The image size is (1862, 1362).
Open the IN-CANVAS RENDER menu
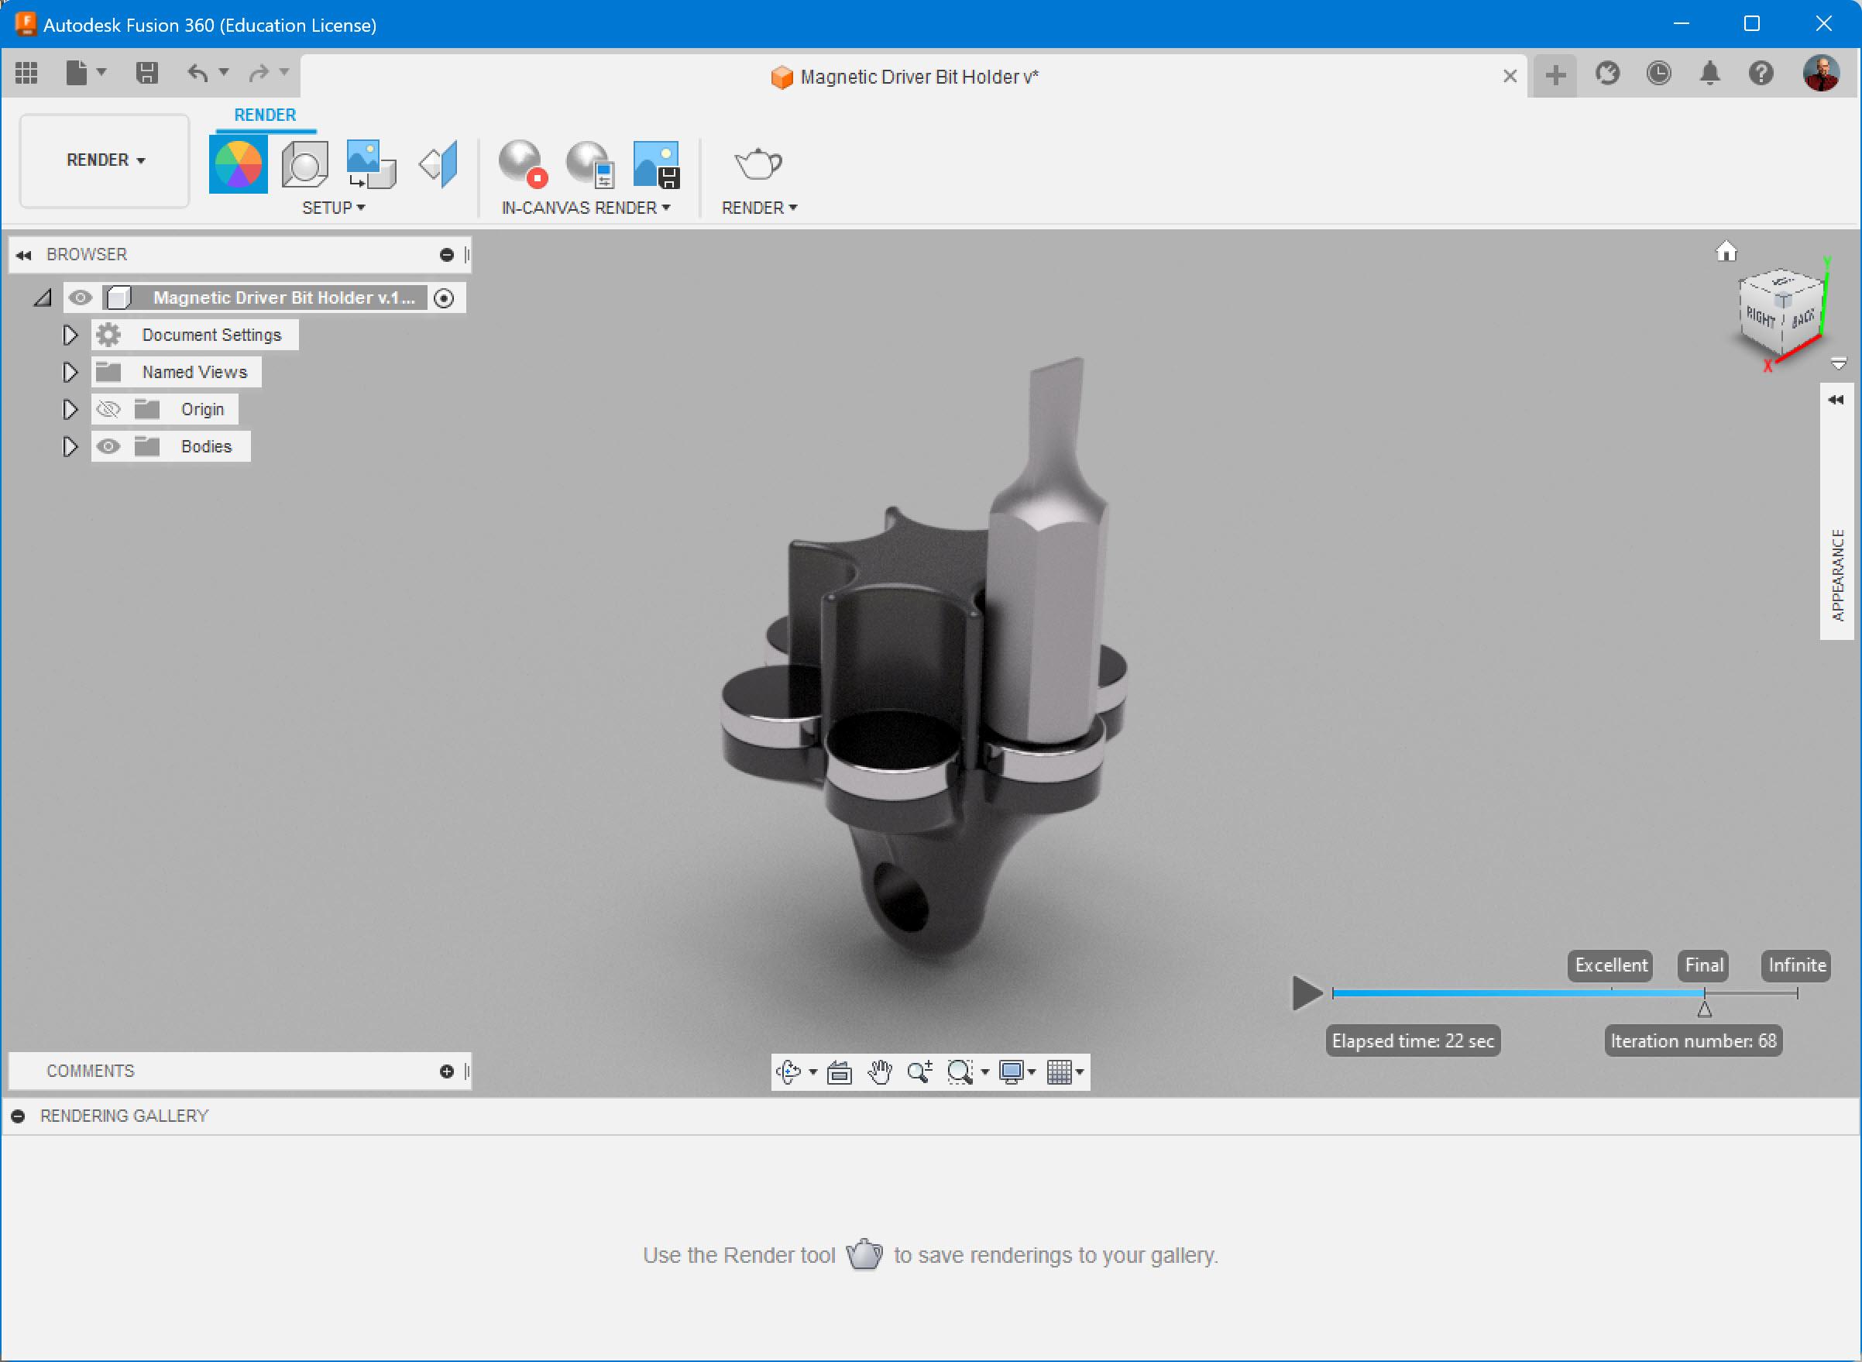coord(586,208)
